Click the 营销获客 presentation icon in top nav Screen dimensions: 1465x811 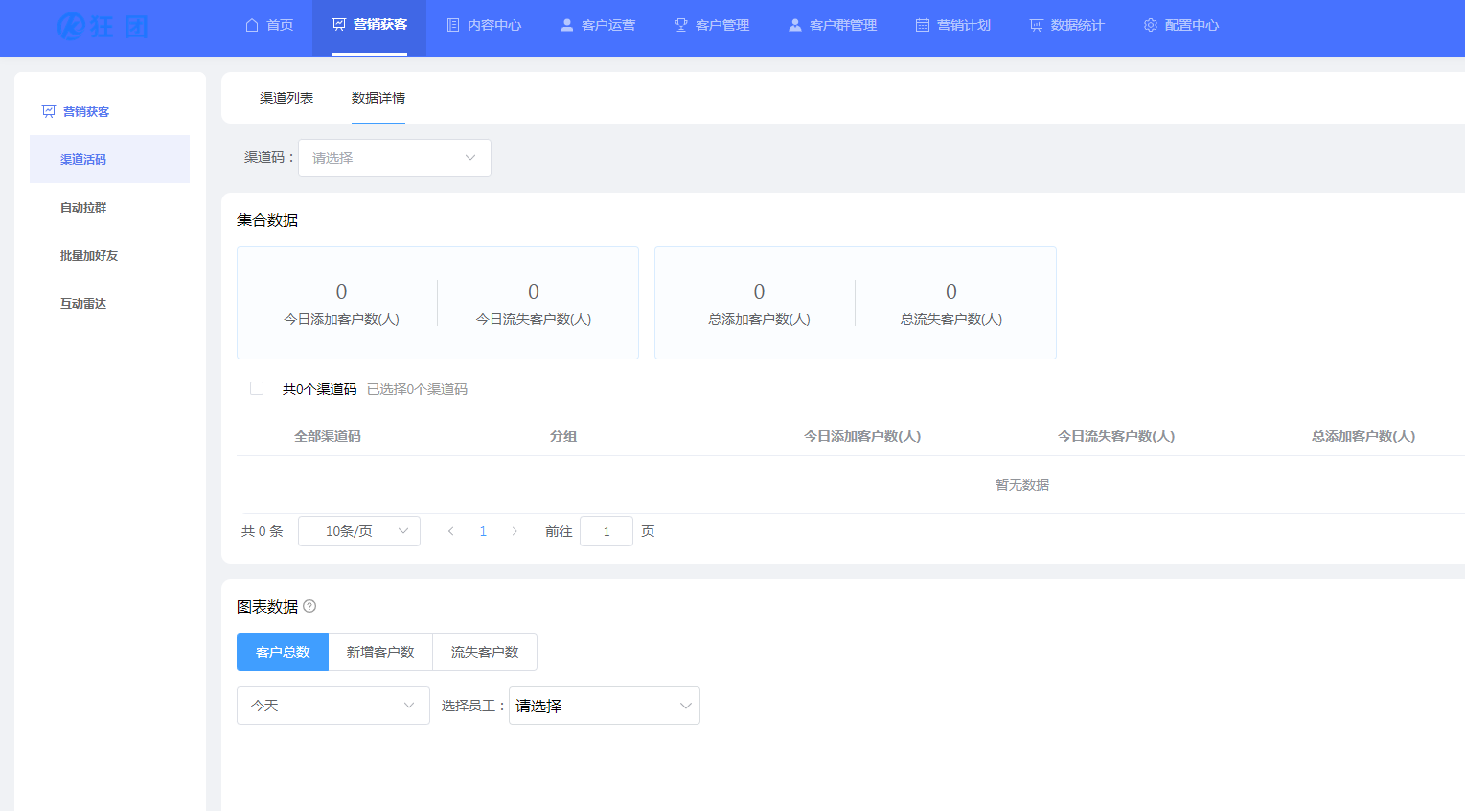(x=339, y=24)
